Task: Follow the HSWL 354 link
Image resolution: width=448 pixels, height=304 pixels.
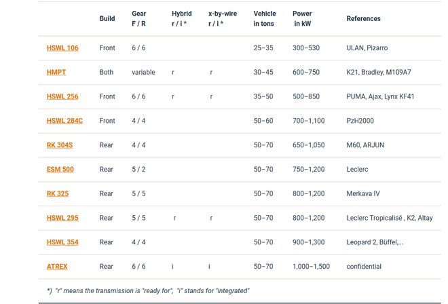Action: click(62, 242)
